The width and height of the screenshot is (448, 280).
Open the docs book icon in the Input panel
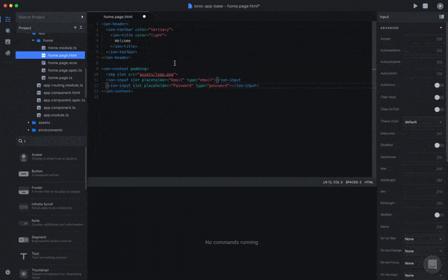click(441, 16)
